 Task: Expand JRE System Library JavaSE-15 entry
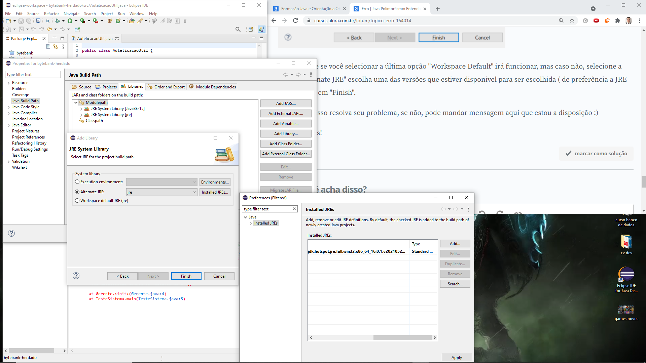click(x=82, y=109)
